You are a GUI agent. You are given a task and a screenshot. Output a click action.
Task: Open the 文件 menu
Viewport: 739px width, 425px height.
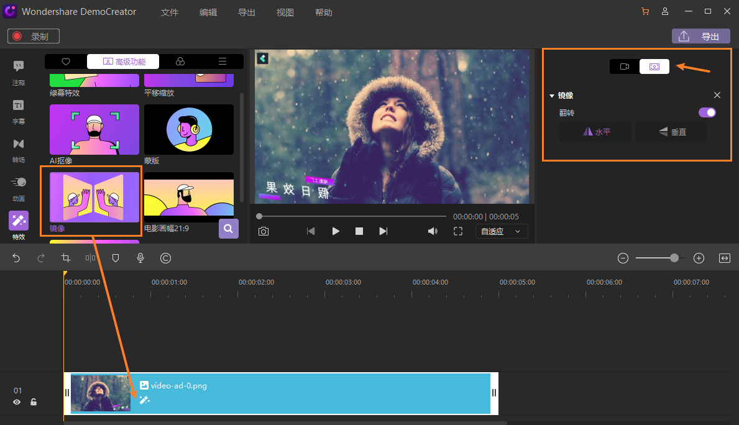(170, 12)
